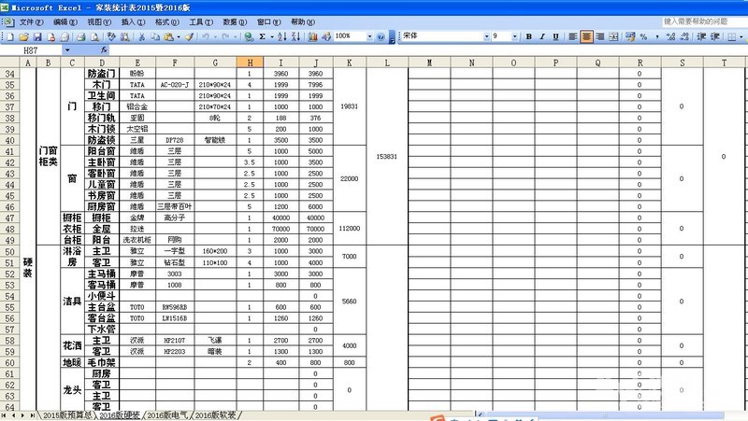Image resolution: width=748 pixels, height=421 pixels.
Task: Switch to the 2016版电气 sheet tab
Action: click(x=167, y=415)
